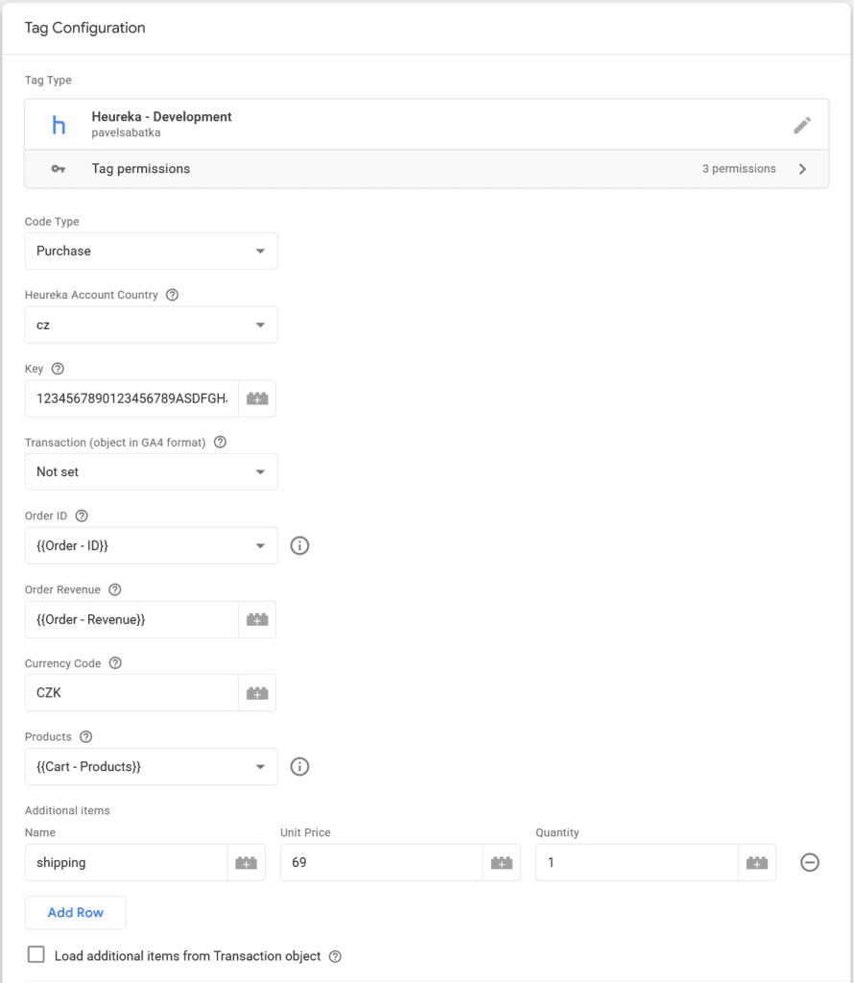Click help icon beside Heureka Account Country
This screenshot has width=854, height=983.
(173, 295)
